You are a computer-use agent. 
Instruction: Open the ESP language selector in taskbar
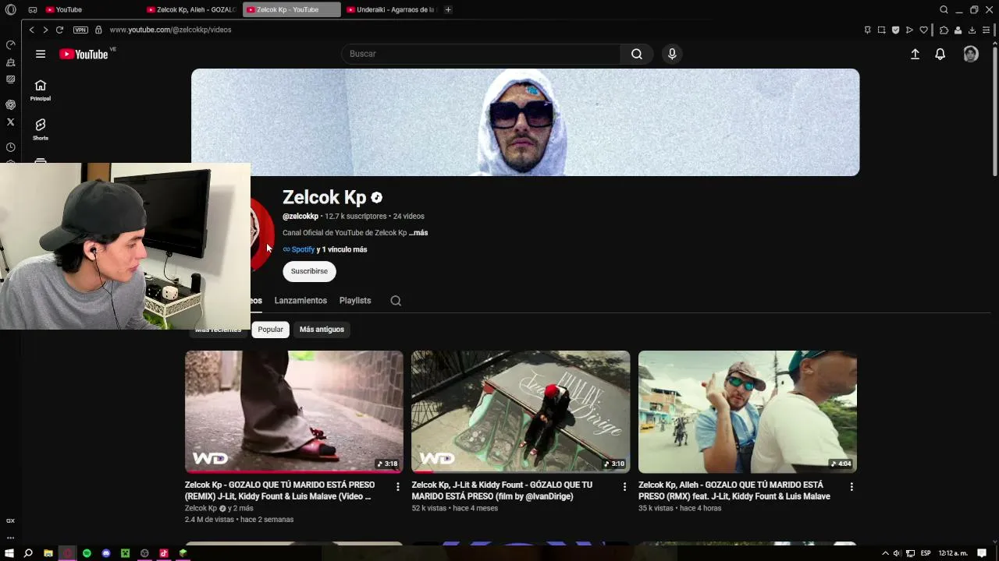(926, 553)
